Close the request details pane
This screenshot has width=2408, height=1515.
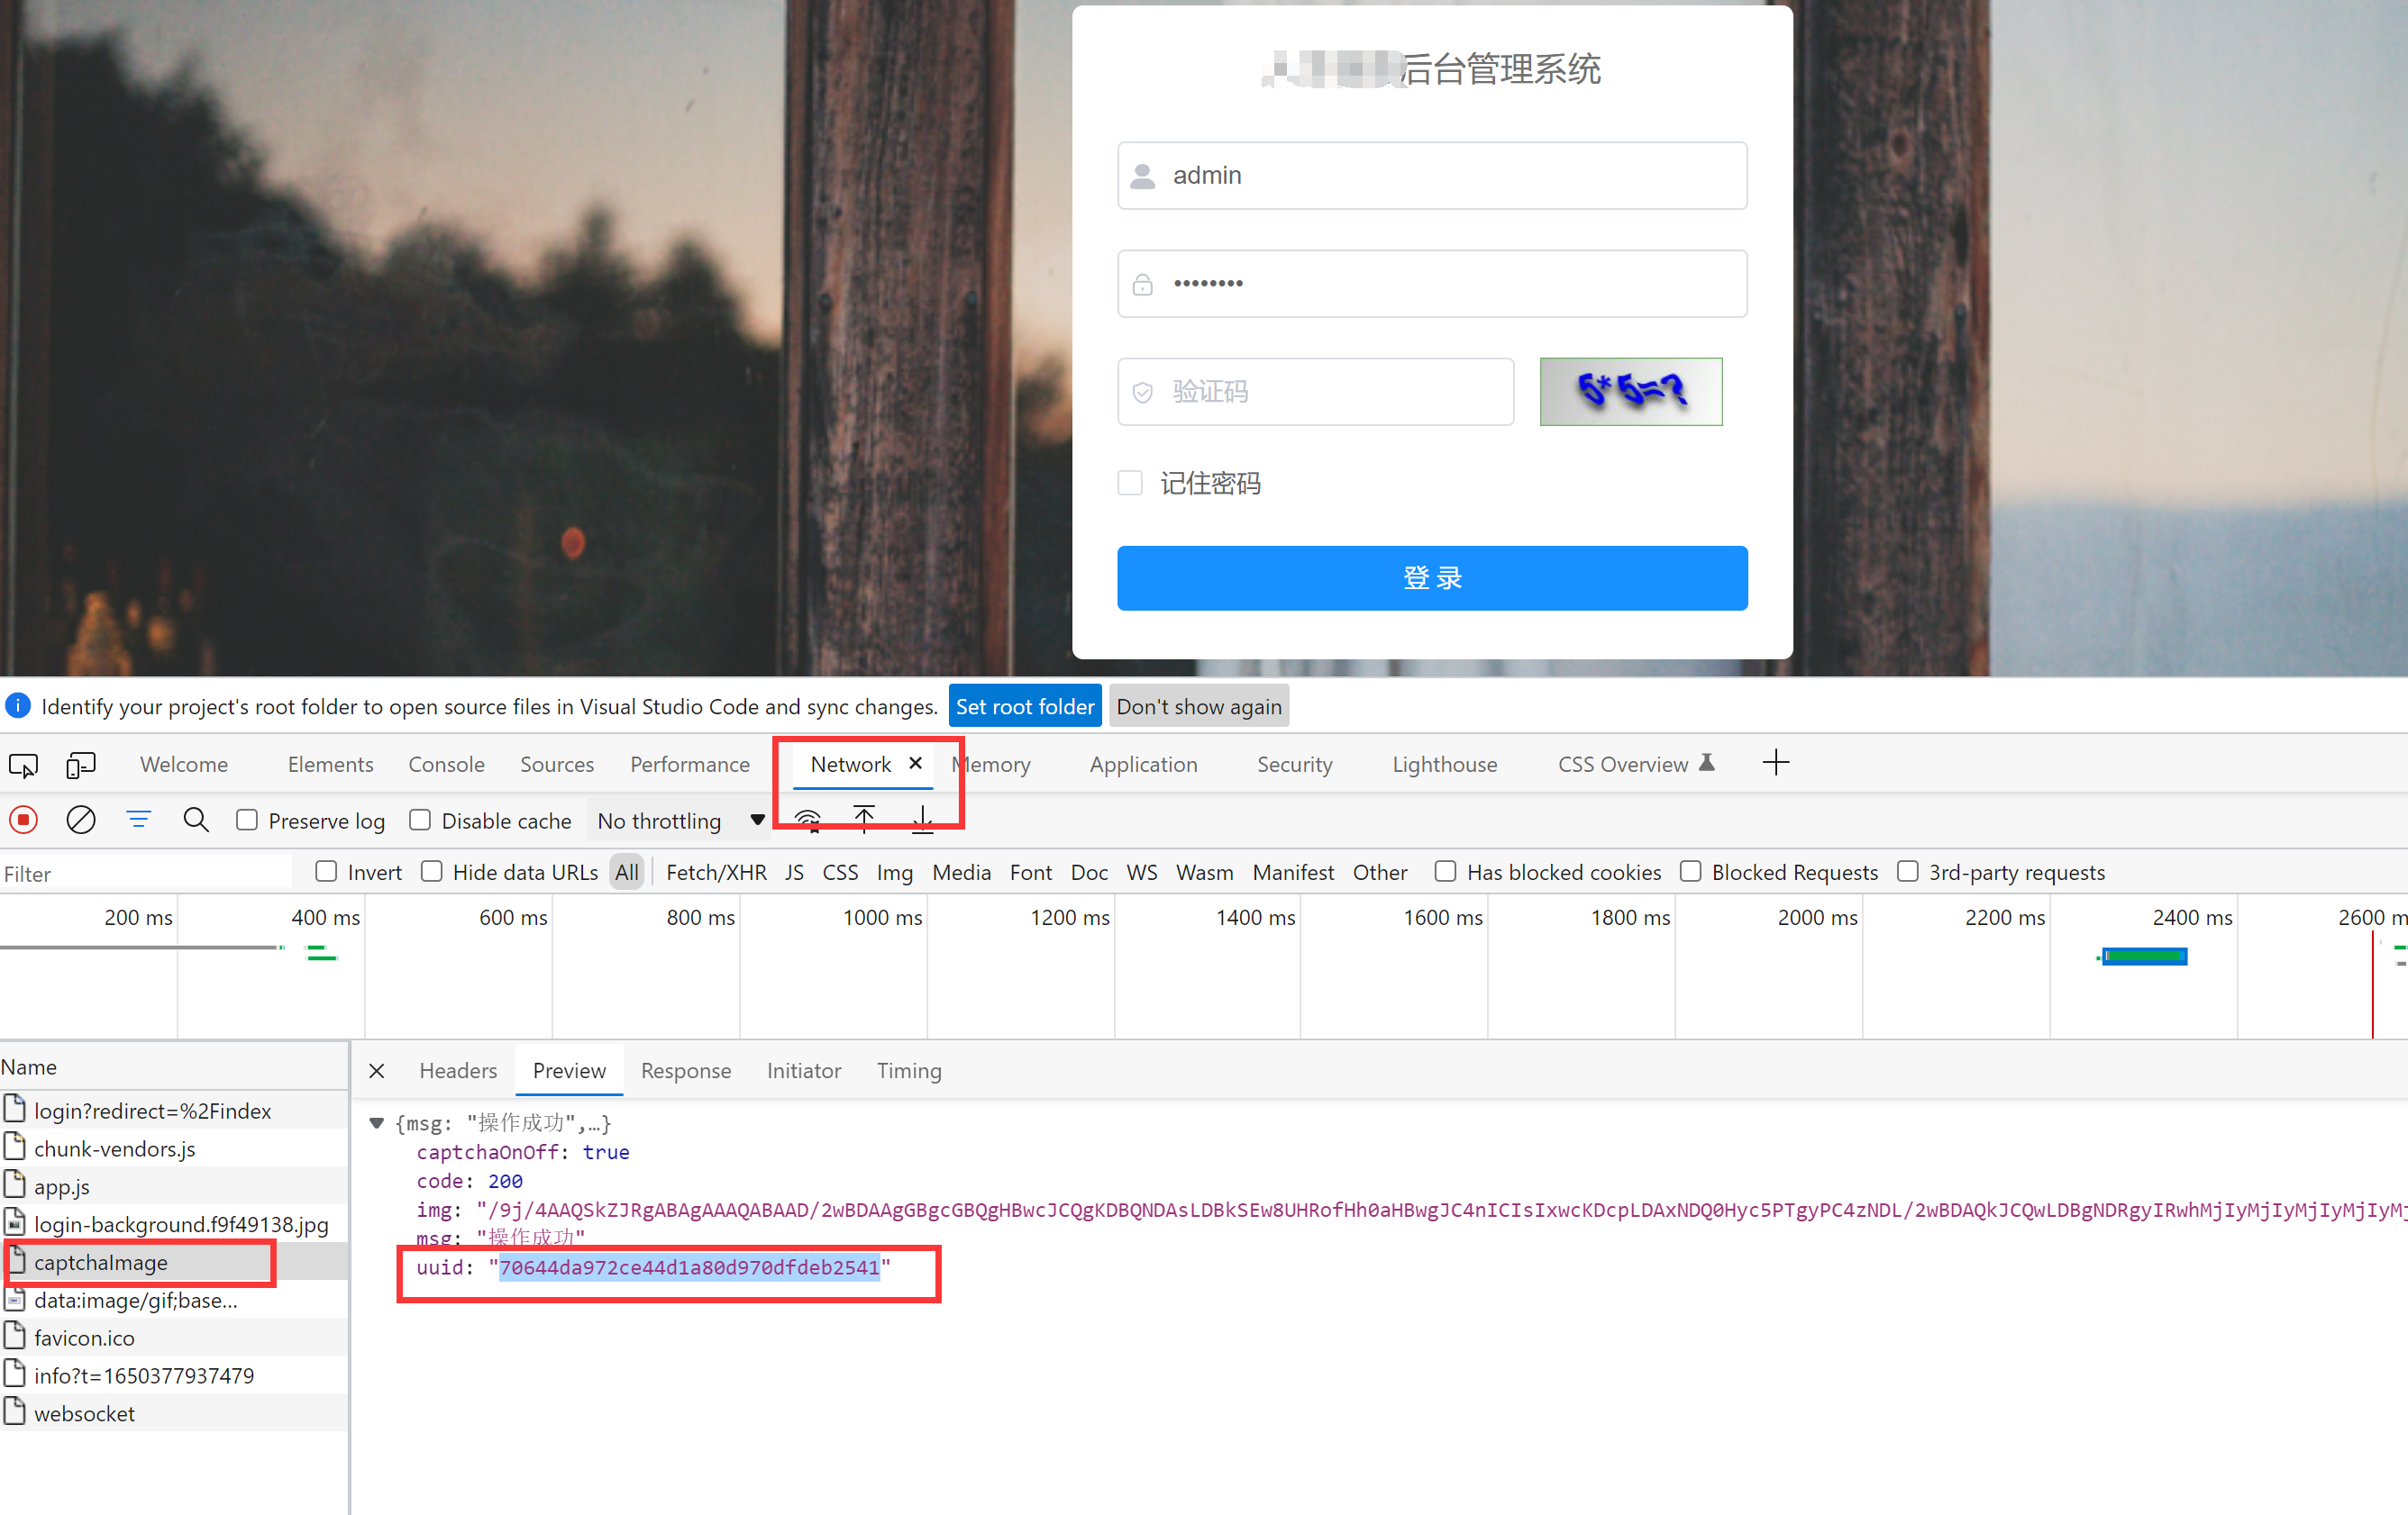(x=377, y=1071)
